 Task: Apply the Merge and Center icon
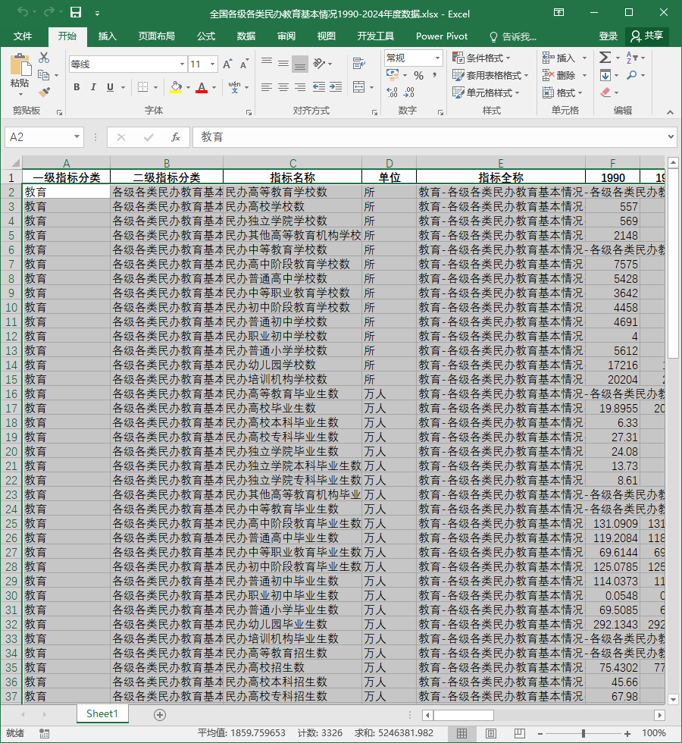[x=359, y=86]
